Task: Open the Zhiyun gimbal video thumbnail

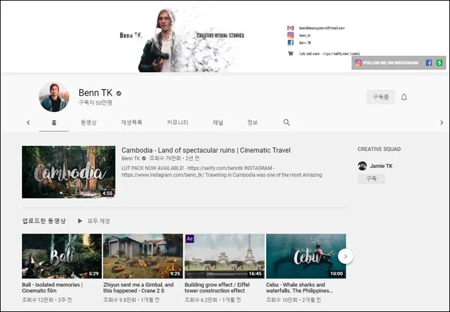Action: tap(143, 256)
